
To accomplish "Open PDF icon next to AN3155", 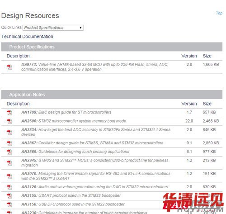I will tap(9, 196).
